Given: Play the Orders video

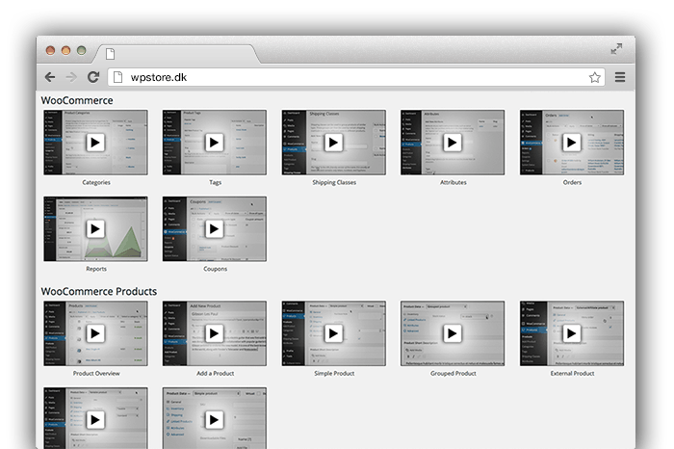Looking at the screenshot, I should 571,143.
